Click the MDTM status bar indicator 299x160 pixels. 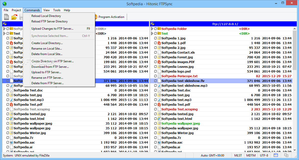coord(251,156)
